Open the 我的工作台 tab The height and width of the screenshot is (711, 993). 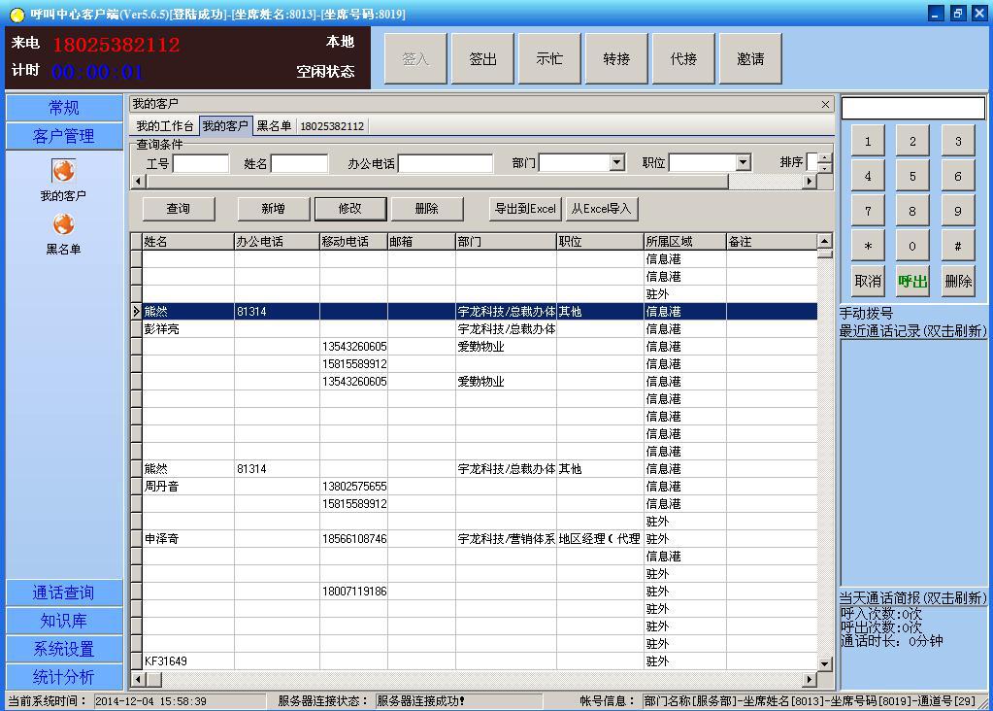[164, 126]
